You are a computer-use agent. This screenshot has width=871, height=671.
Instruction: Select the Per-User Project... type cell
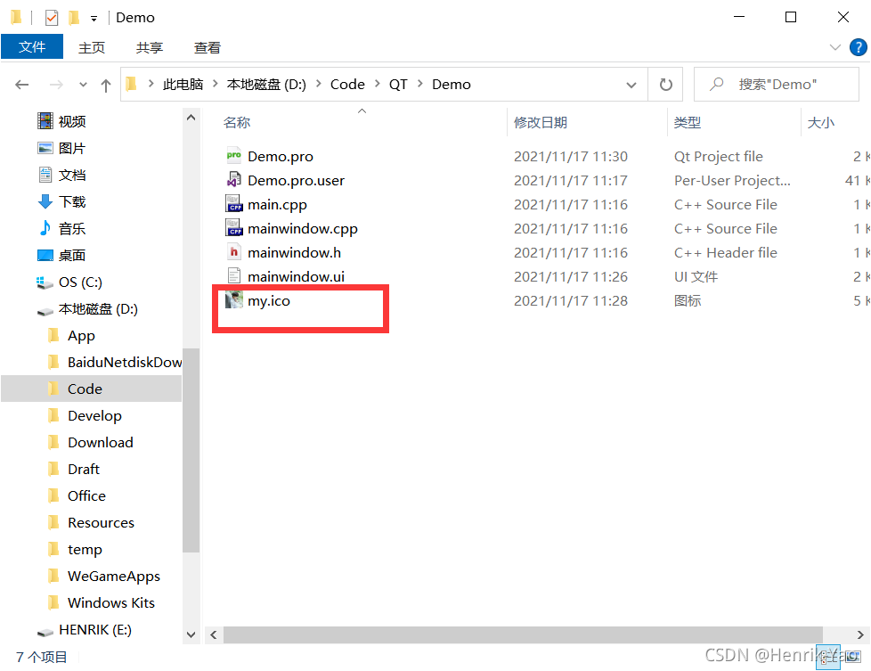(x=732, y=180)
